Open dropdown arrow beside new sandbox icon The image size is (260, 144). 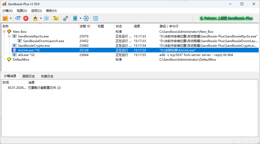[11, 19]
